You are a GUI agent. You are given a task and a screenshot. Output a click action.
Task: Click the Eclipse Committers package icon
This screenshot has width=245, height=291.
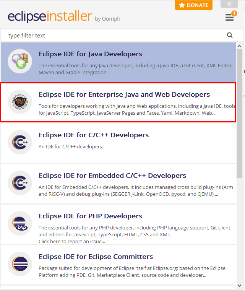point(20,264)
